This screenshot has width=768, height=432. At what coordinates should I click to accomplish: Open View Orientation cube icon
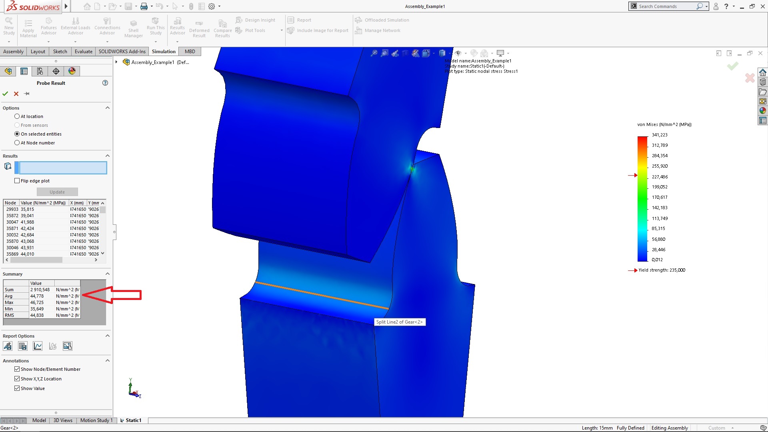point(426,53)
